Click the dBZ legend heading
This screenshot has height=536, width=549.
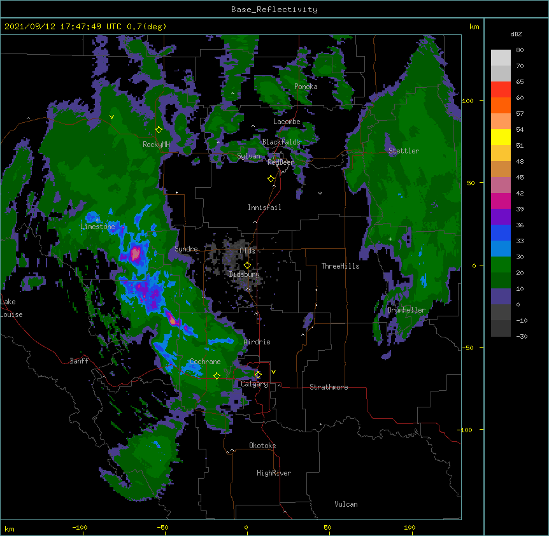click(x=516, y=34)
